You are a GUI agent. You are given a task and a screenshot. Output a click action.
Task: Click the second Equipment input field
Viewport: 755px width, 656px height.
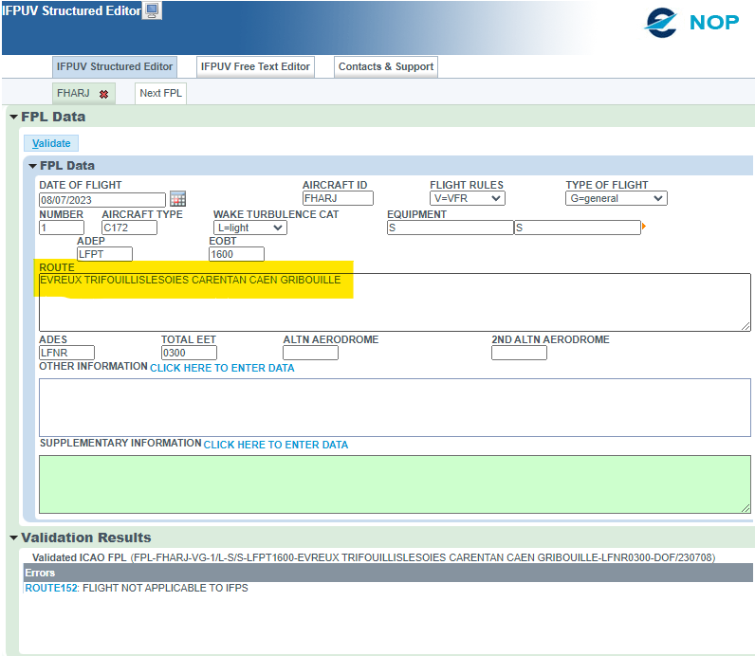578,228
